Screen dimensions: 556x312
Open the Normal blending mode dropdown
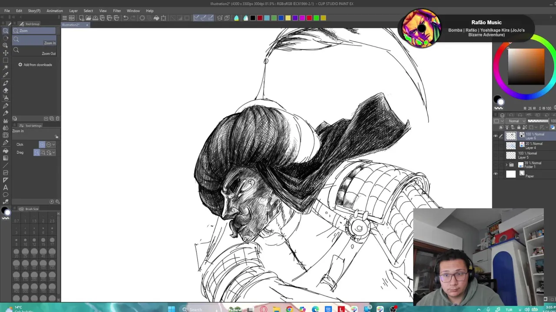pyautogui.click(x=516, y=121)
